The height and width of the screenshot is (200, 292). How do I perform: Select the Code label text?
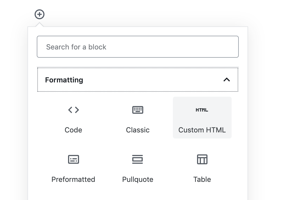[x=73, y=130]
